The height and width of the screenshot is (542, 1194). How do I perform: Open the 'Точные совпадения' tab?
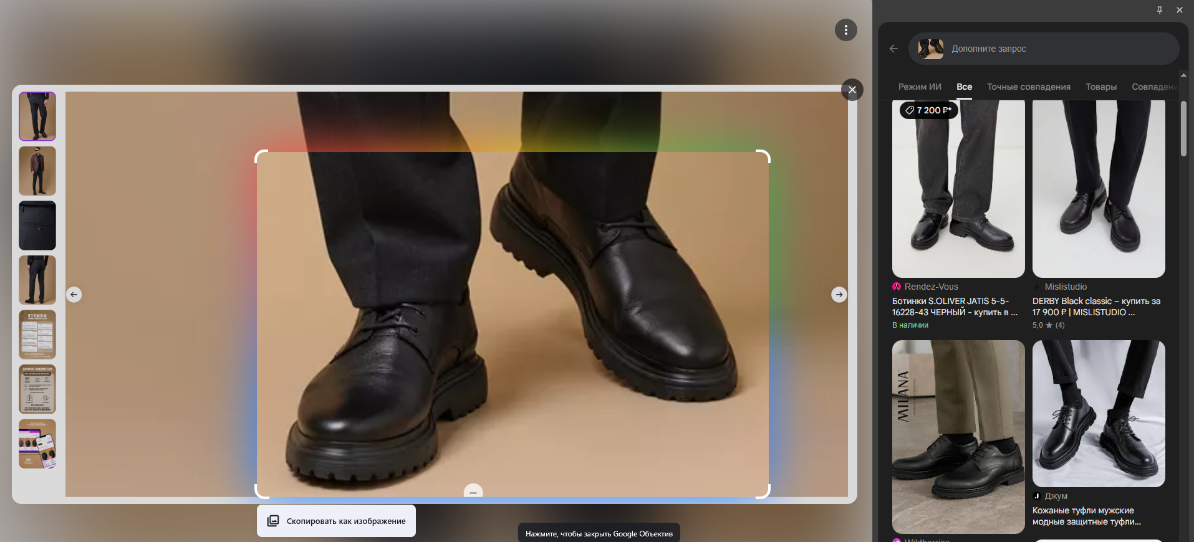(x=1029, y=87)
